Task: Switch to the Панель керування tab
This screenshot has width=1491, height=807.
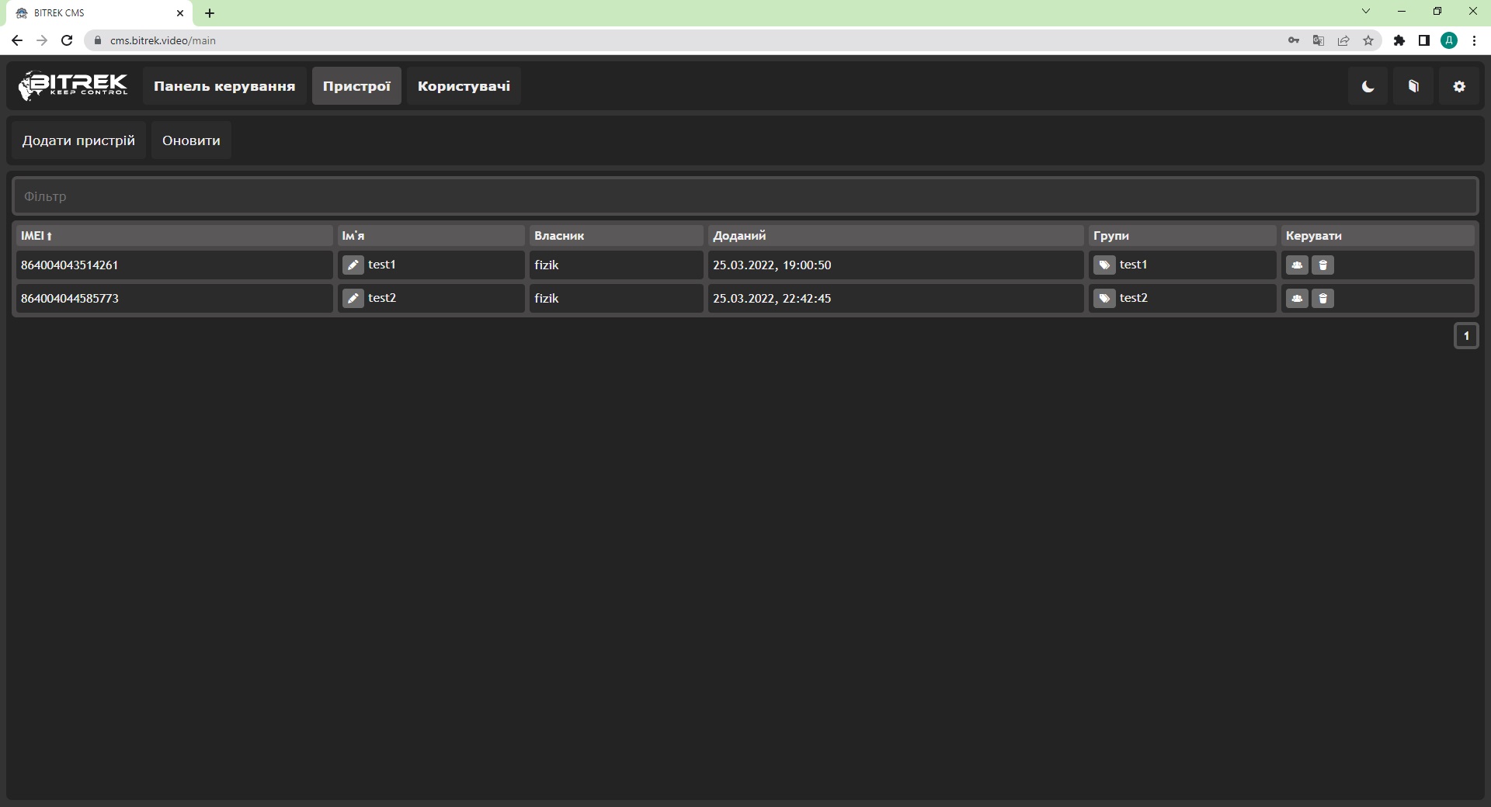Action: tap(224, 86)
